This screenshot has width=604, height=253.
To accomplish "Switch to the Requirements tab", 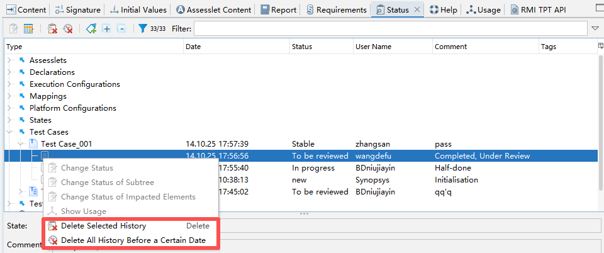I will tap(336, 10).
